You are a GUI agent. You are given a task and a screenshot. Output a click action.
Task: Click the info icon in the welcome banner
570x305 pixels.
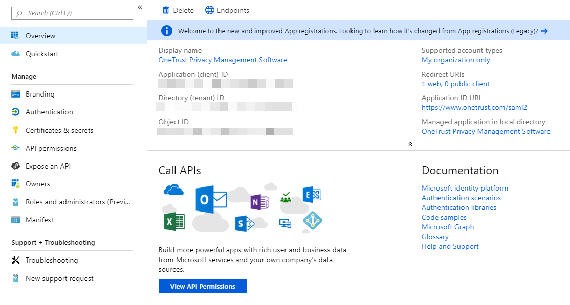pos(166,31)
